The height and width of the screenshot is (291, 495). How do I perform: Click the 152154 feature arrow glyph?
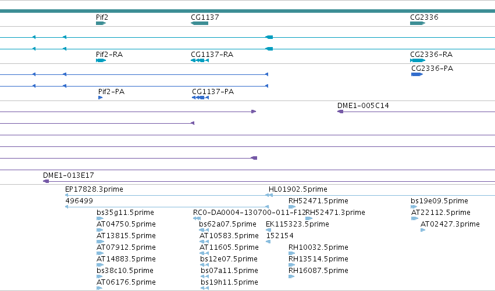tap(268, 242)
